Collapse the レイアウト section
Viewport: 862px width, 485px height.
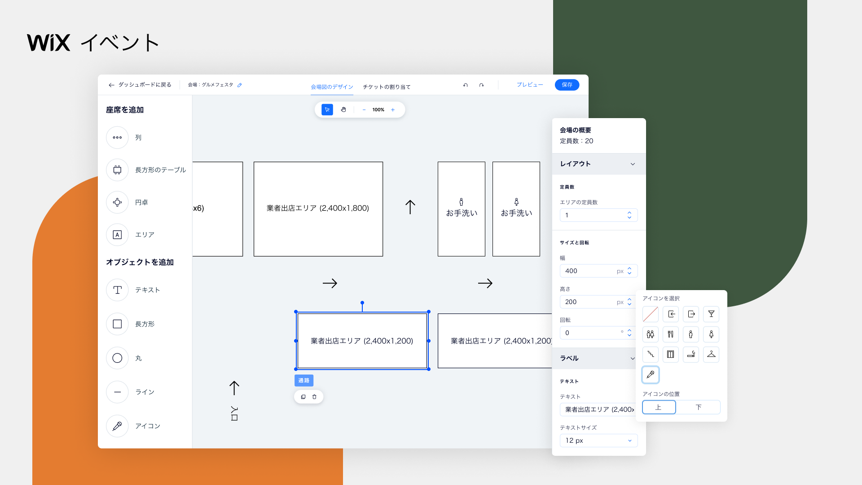coord(633,164)
